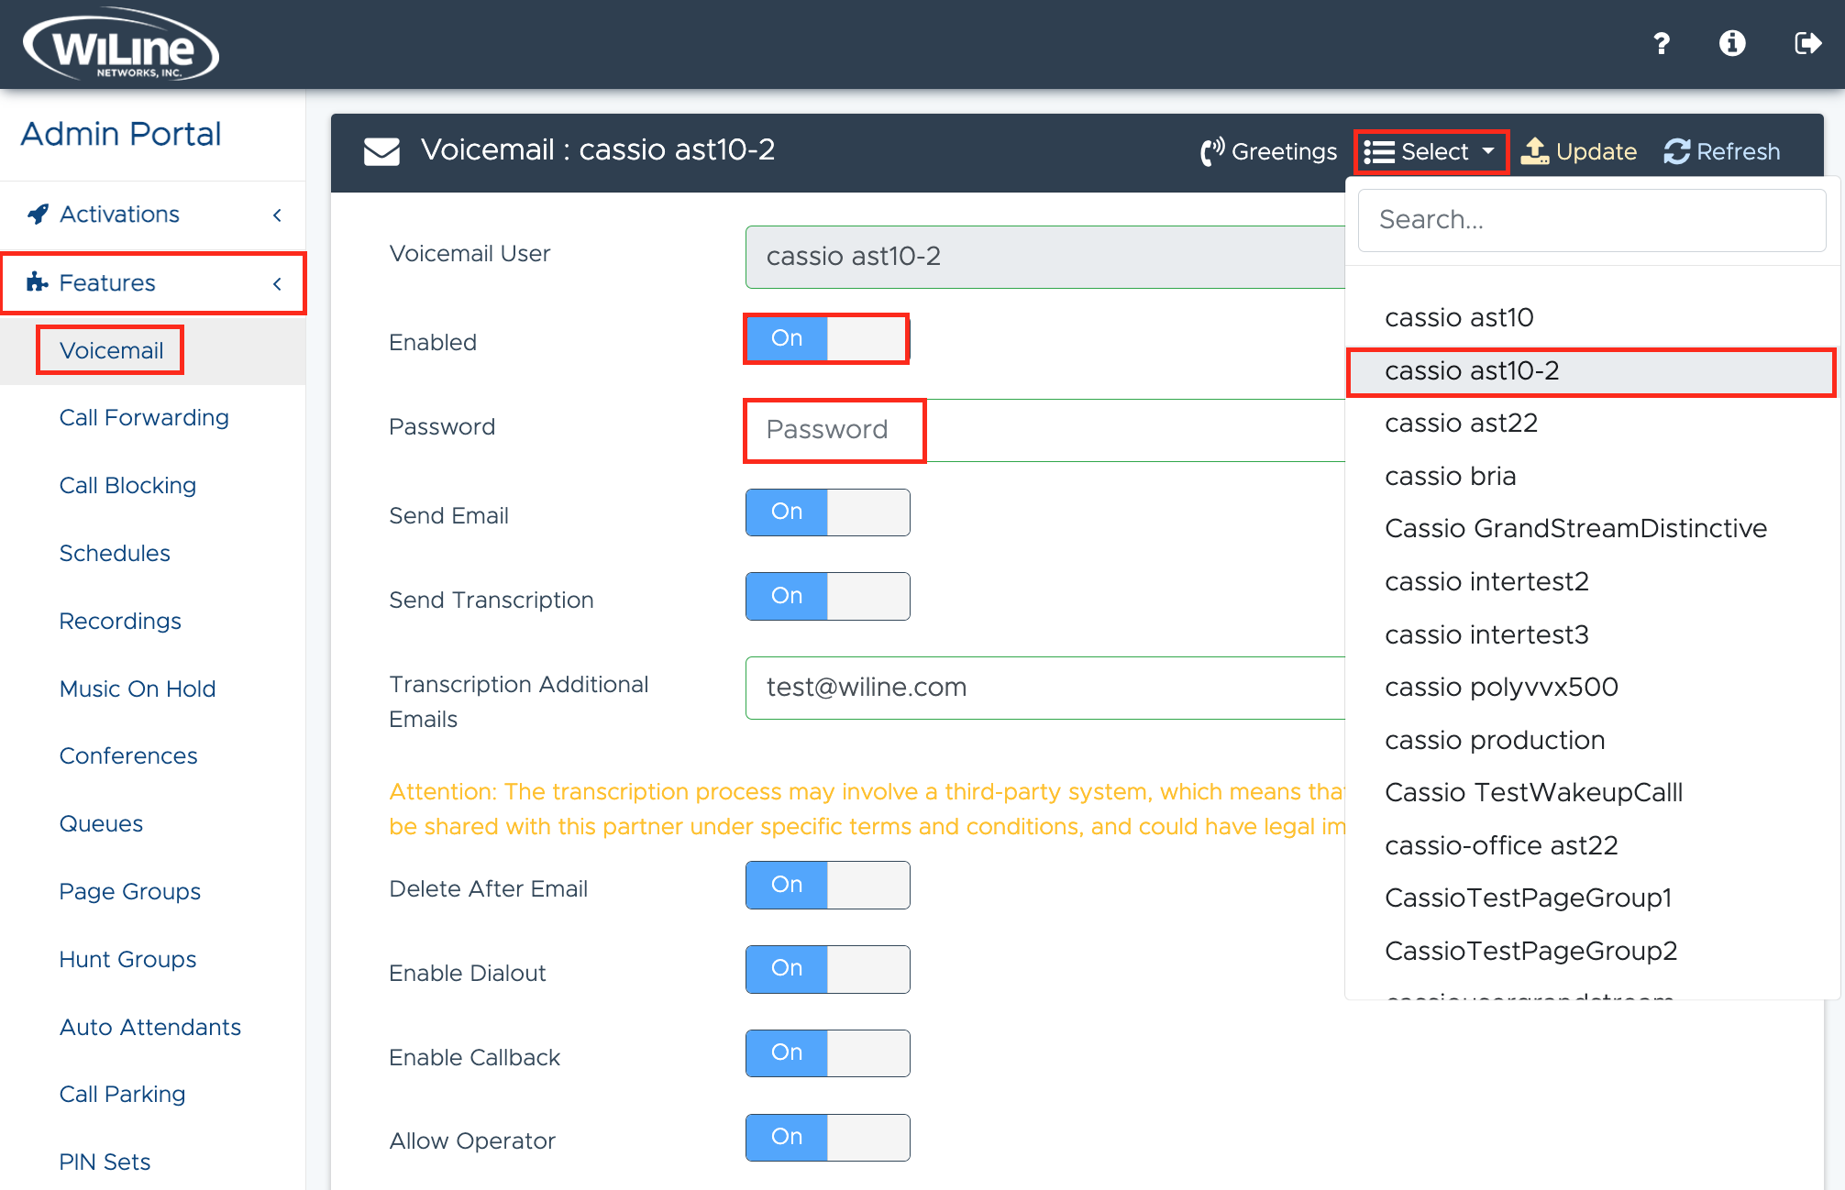Click the help question mark icon
The image size is (1845, 1190).
pos(1661,43)
